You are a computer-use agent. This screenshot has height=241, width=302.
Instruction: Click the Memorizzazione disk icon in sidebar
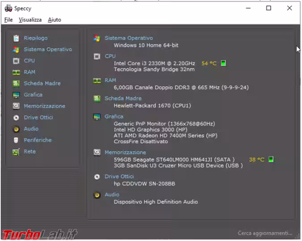point(16,106)
